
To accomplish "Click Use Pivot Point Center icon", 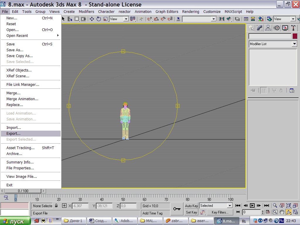I will (133, 19).
